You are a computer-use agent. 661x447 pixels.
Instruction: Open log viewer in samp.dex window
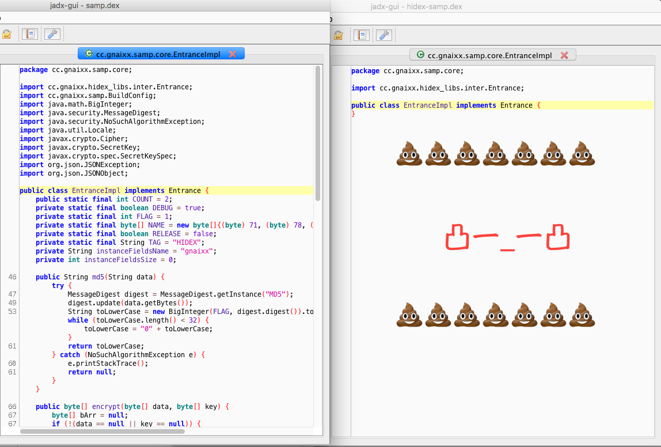pos(30,34)
